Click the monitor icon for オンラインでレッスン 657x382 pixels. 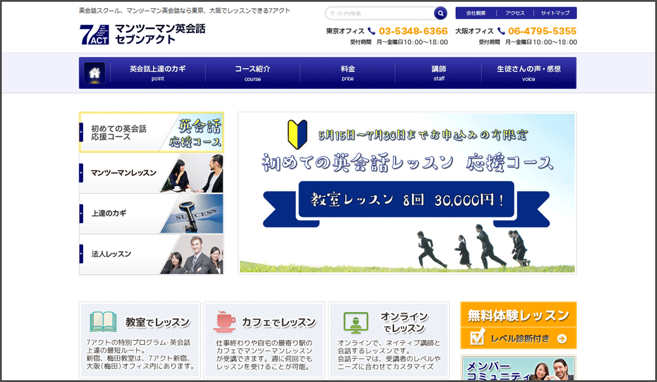355,322
